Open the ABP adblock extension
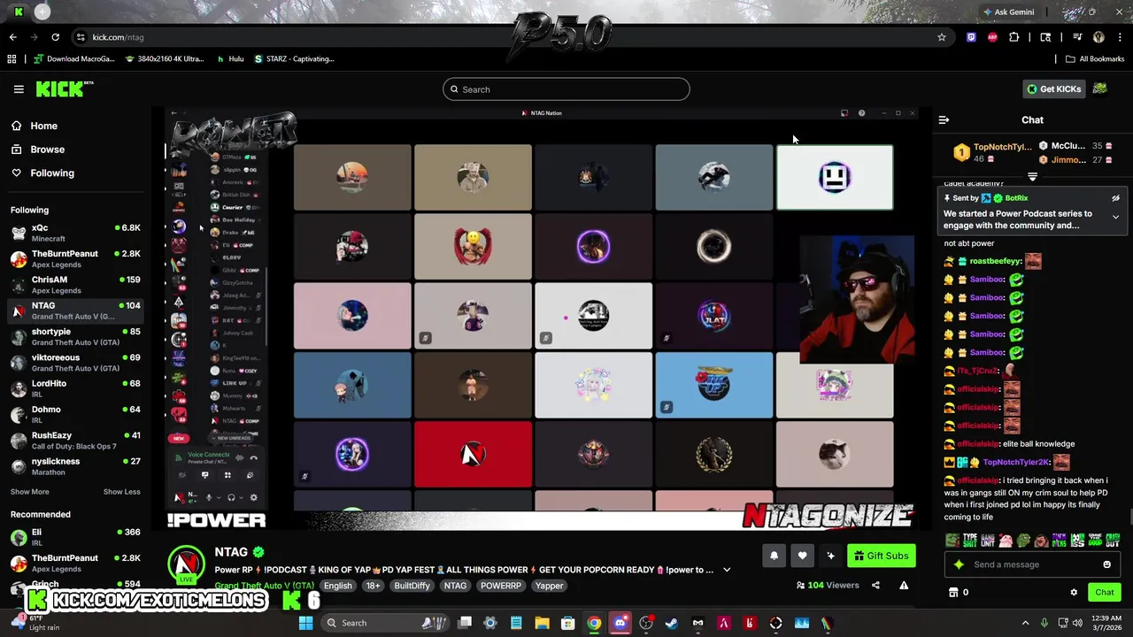This screenshot has height=637, width=1133. click(992, 37)
